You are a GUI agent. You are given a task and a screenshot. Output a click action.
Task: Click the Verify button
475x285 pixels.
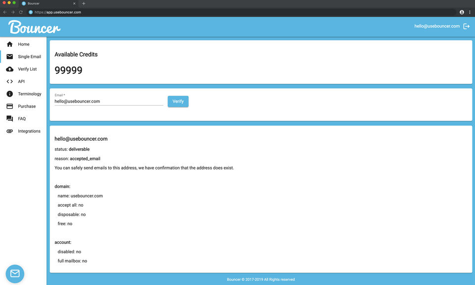(178, 102)
